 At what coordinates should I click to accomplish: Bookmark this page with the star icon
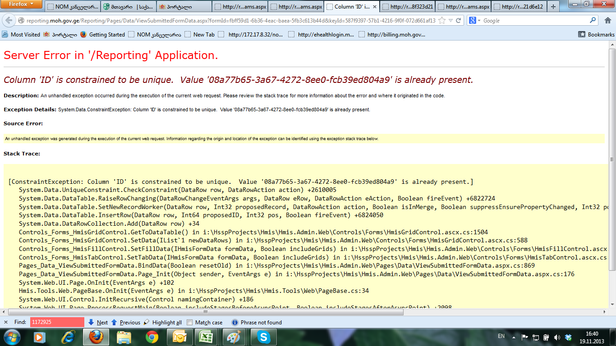coord(442,20)
